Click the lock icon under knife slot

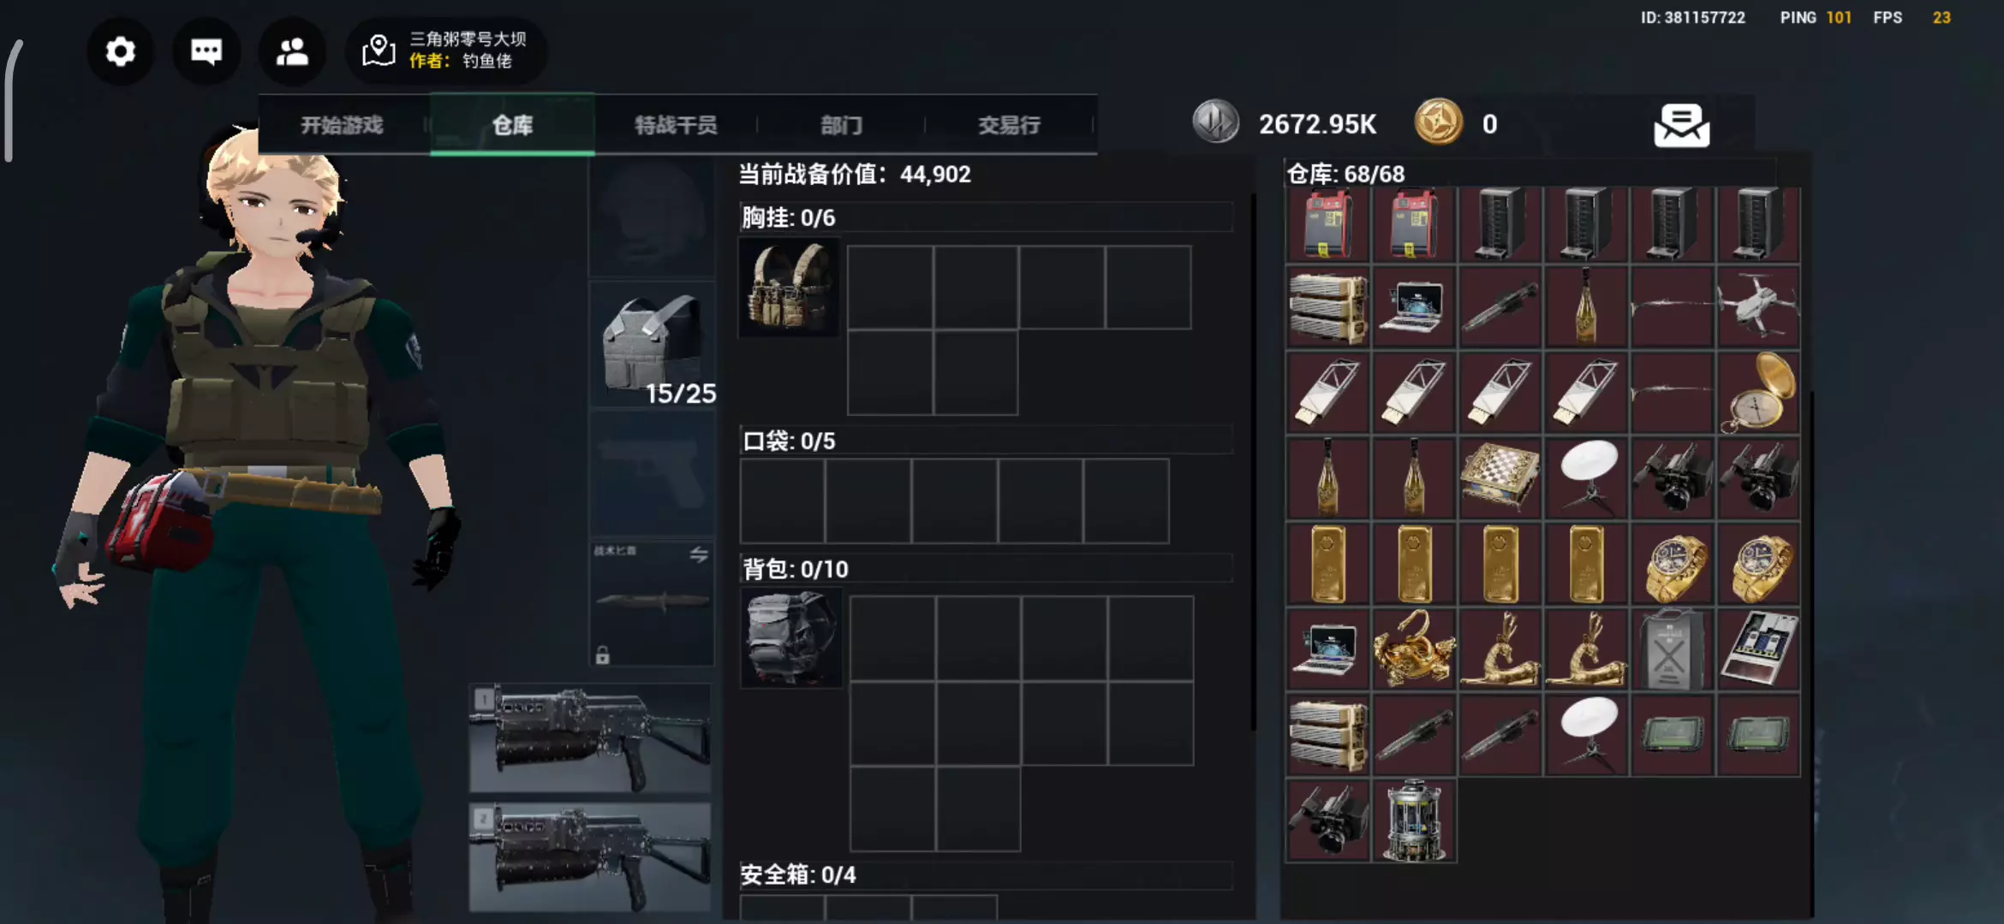603,655
